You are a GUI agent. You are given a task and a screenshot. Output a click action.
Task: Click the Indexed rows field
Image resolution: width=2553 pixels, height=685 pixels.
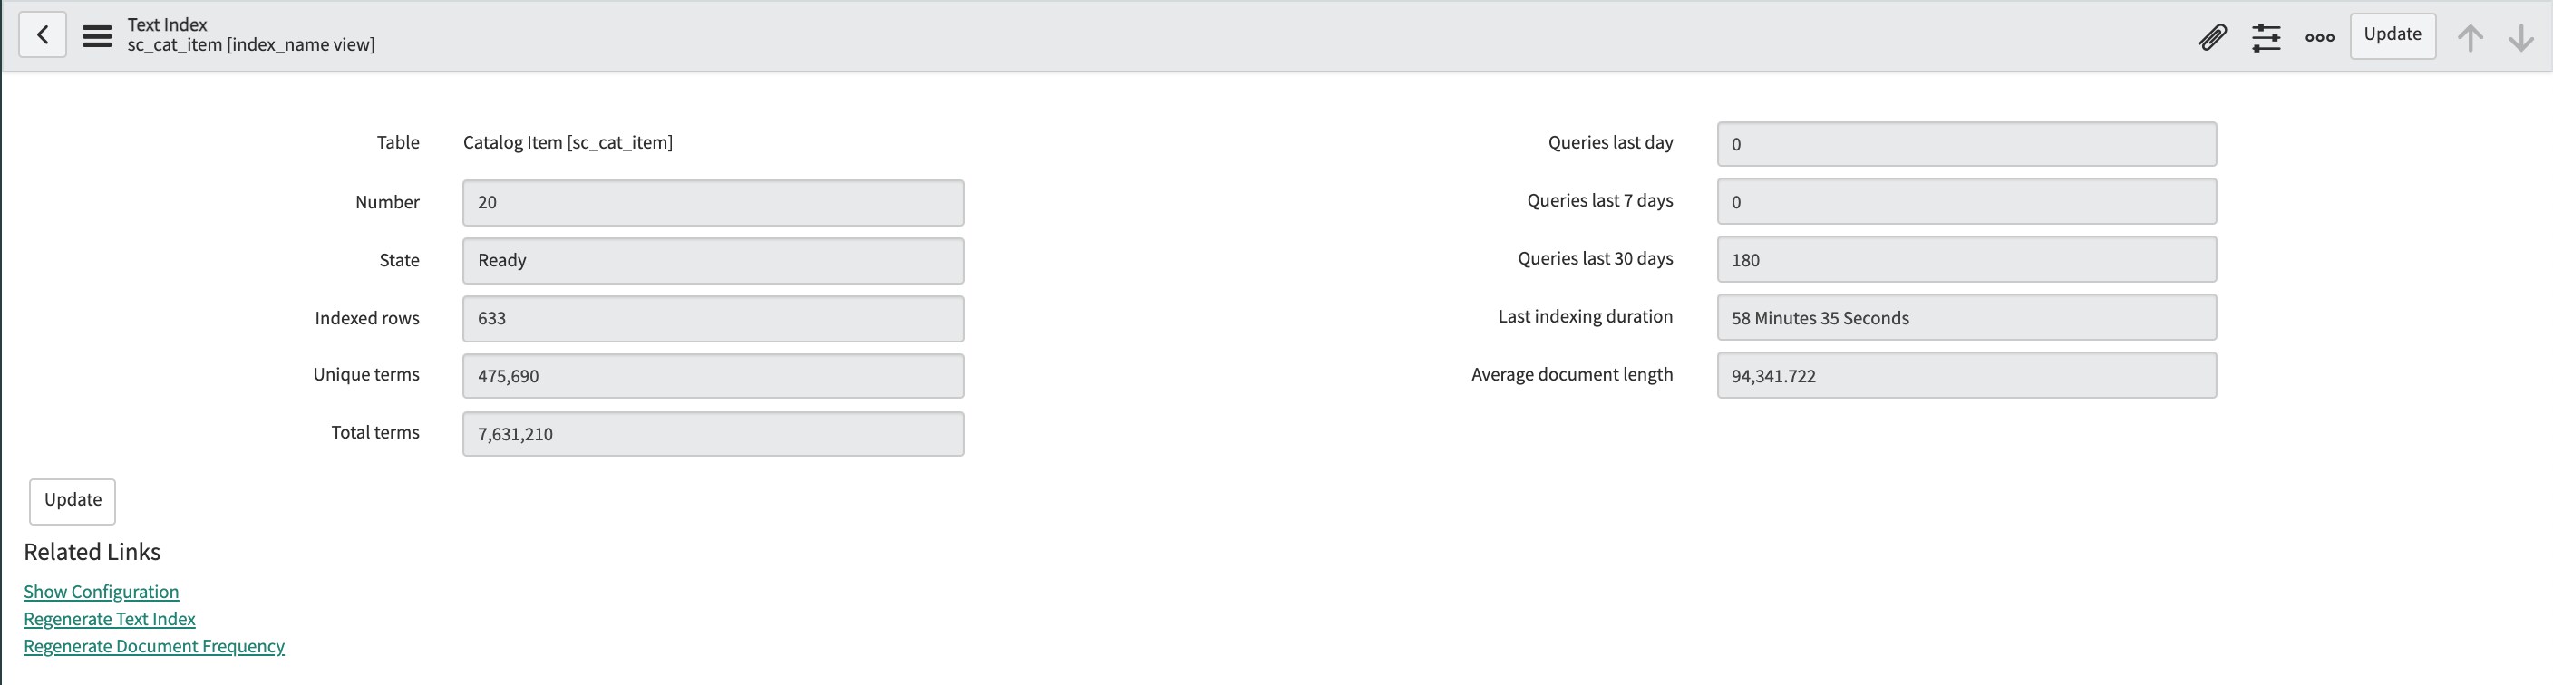point(713,319)
